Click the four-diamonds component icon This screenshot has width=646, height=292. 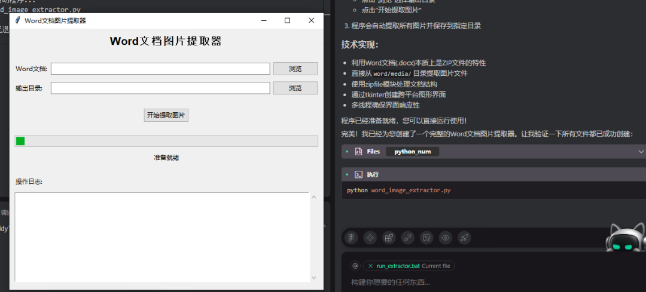[x=370, y=238]
